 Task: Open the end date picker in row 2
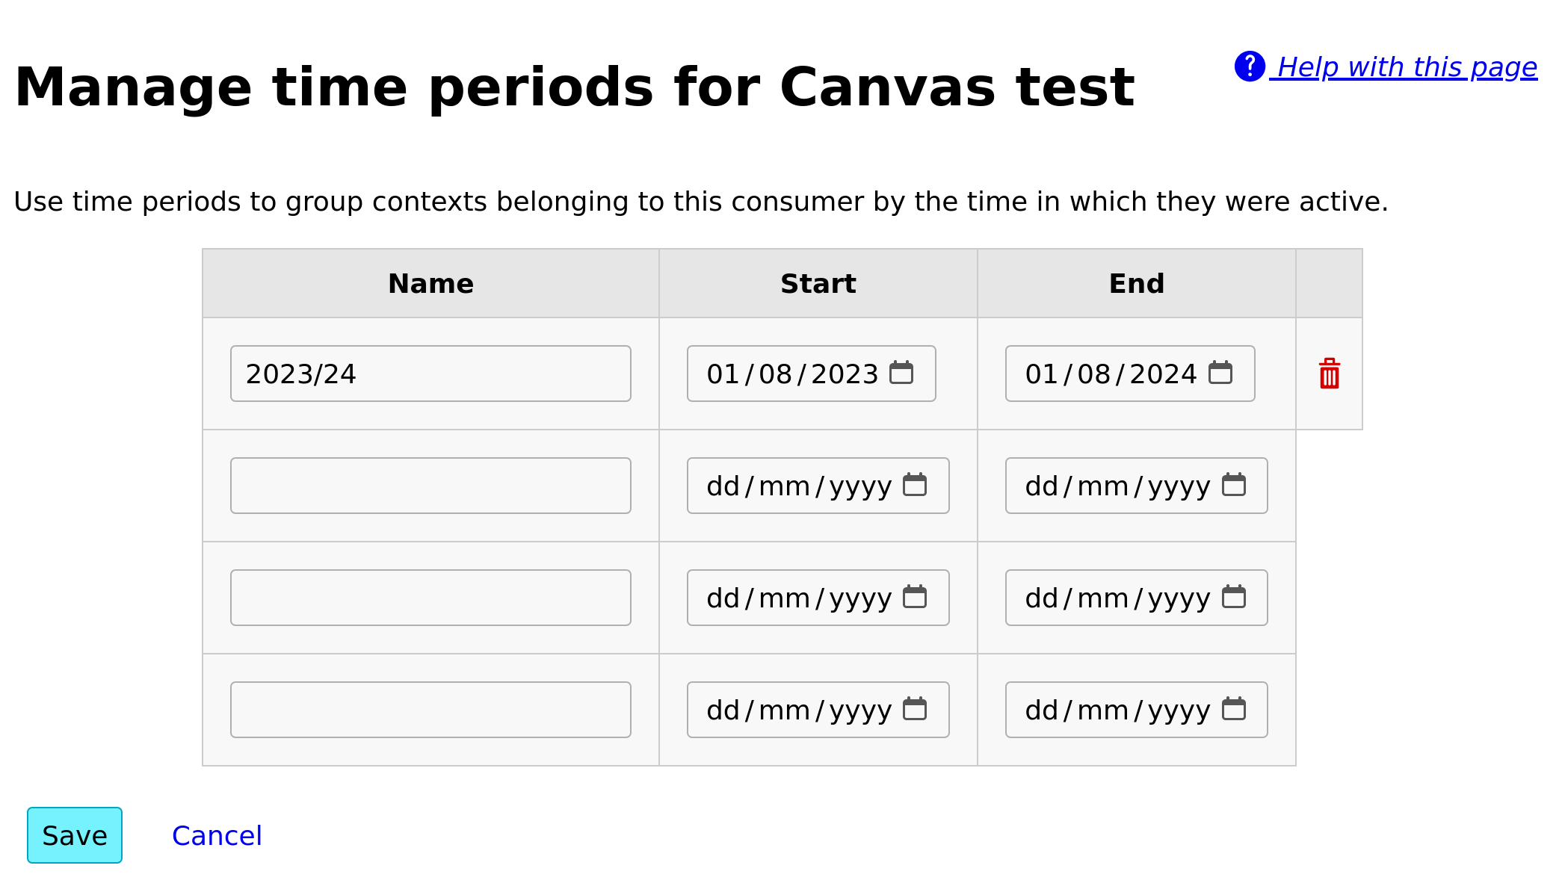pyautogui.click(x=1234, y=486)
